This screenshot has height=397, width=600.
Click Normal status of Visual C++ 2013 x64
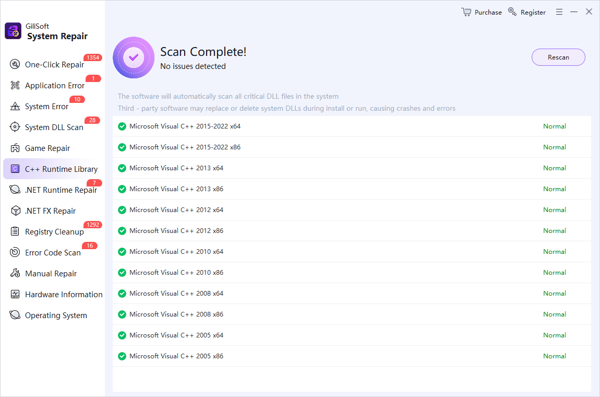pos(555,168)
